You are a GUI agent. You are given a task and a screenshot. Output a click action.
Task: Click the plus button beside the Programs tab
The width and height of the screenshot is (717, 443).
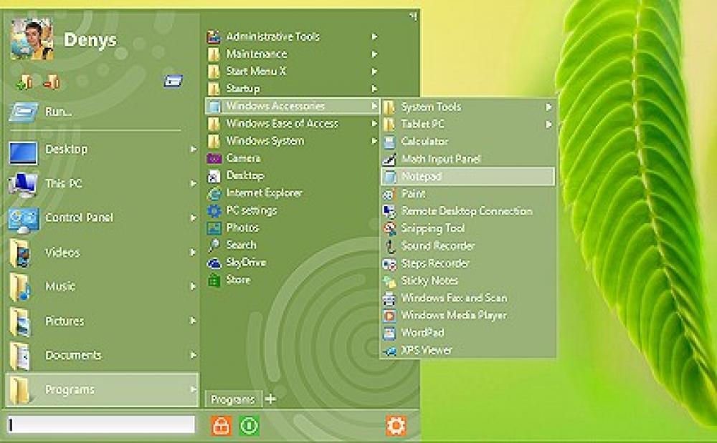point(270,399)
